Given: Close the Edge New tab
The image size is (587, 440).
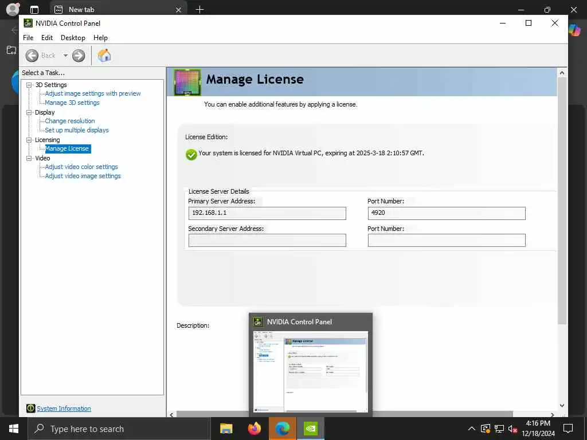Looking at the screenshot, I should tap(179, 10).
